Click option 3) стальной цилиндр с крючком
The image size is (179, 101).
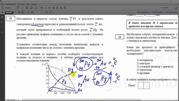[x=155, y=66]
